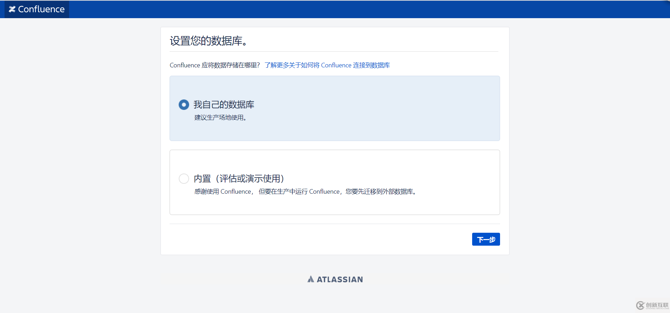The height and width of the screenshot is (313, 670).
Task: Click the Confluence logo in header
Action: coord(37,9)
